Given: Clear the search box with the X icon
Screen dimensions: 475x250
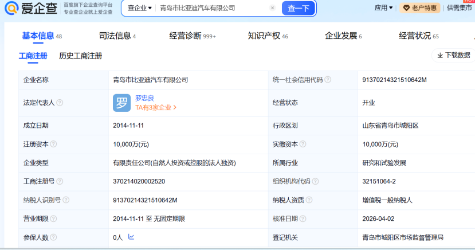Looking at the screenshot, I should coord(272,8).
